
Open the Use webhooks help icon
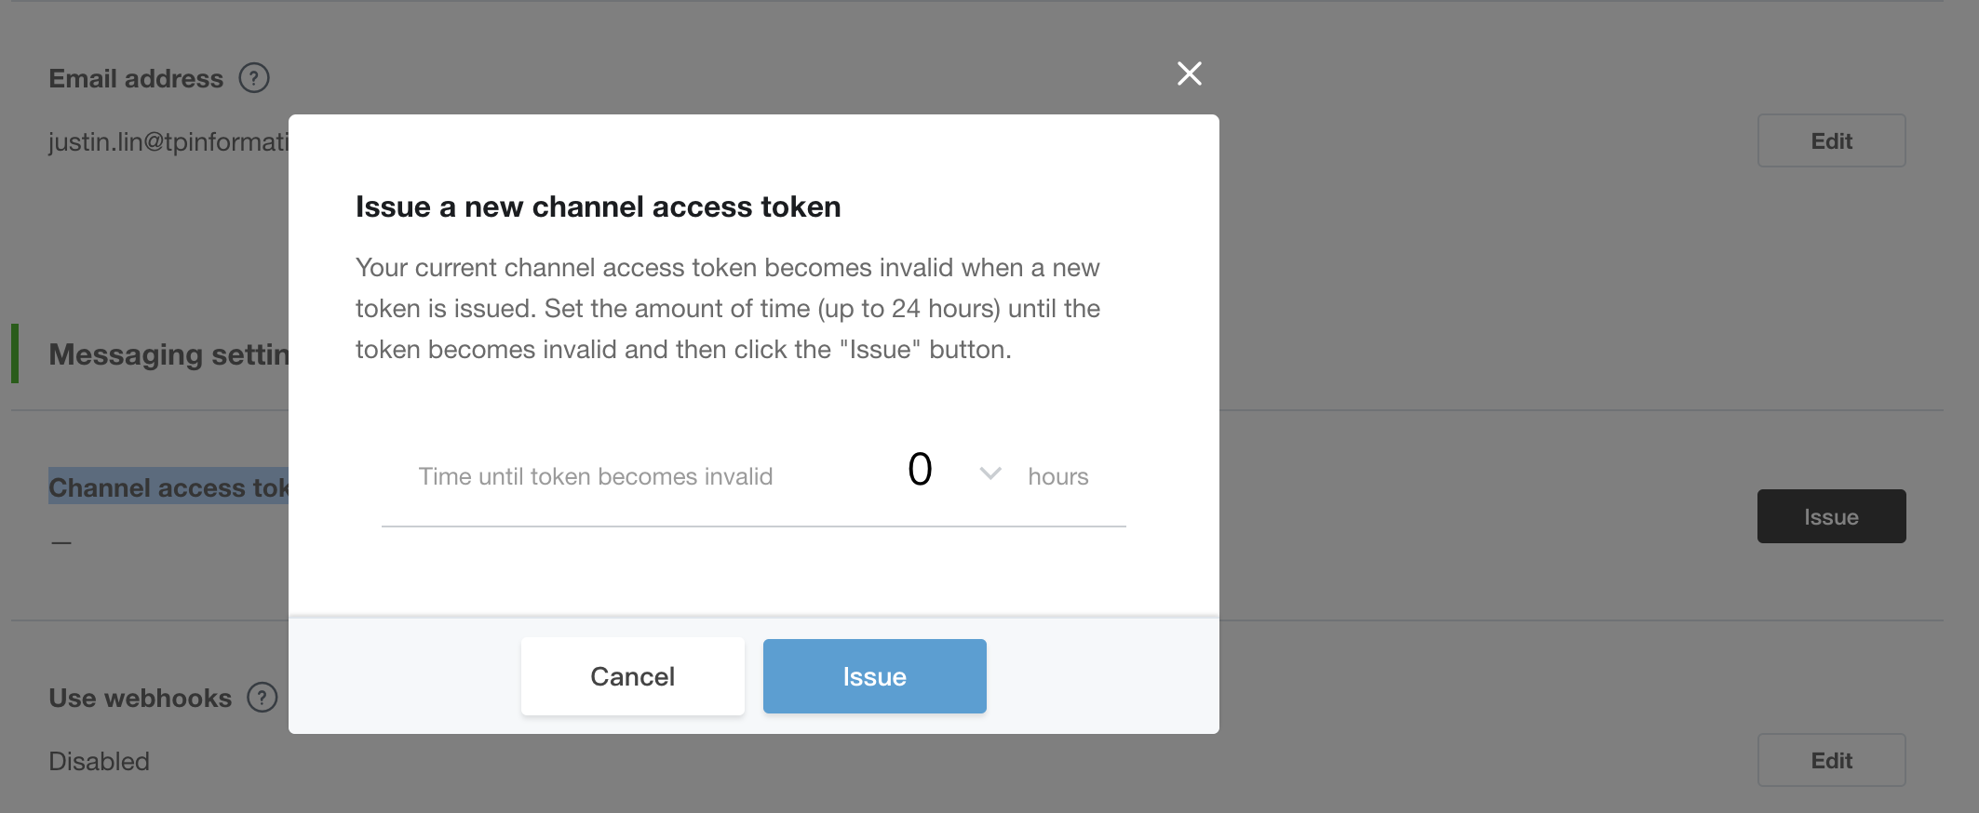click(x=263, y=697)
